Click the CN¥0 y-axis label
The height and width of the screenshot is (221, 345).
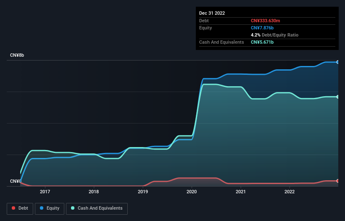tap(16, 181)
